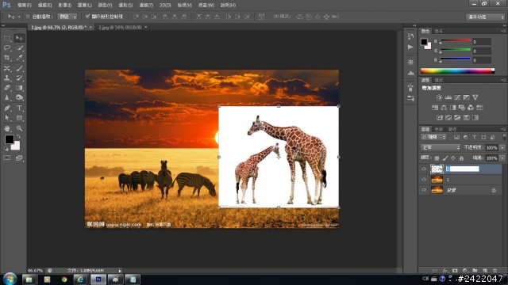
Task: Add a Curves adjustment
Action: click(457, 97)
